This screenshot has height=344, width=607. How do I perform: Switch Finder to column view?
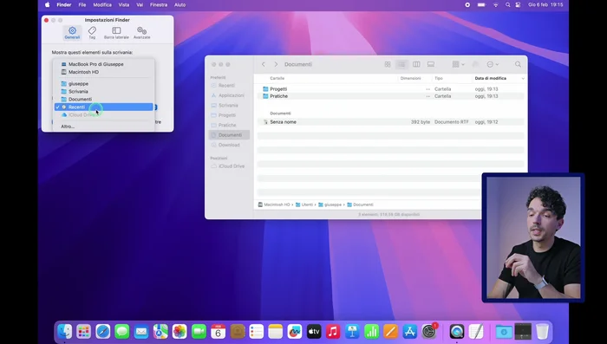[416, 64]
